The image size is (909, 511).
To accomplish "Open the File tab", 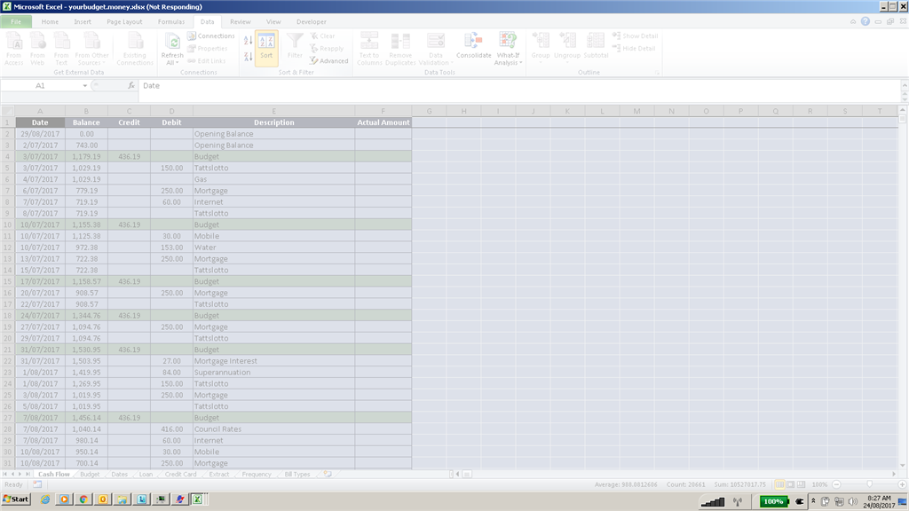I will click(x=16, y=22).
